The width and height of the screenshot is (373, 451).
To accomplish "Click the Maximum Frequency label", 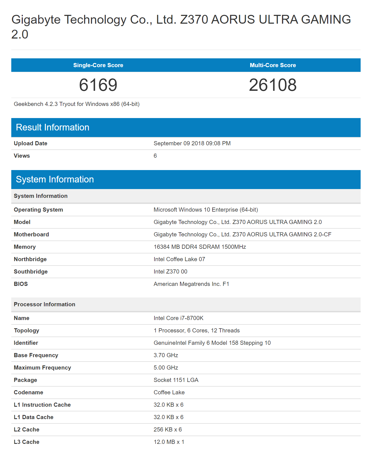I will [42, 368].
